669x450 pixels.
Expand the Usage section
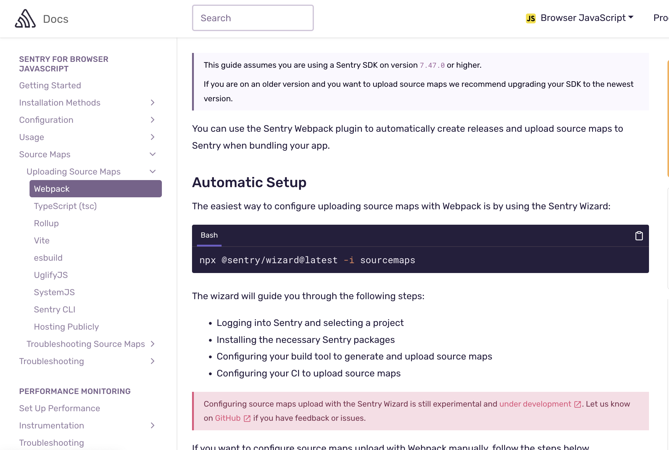click(153, 137)
